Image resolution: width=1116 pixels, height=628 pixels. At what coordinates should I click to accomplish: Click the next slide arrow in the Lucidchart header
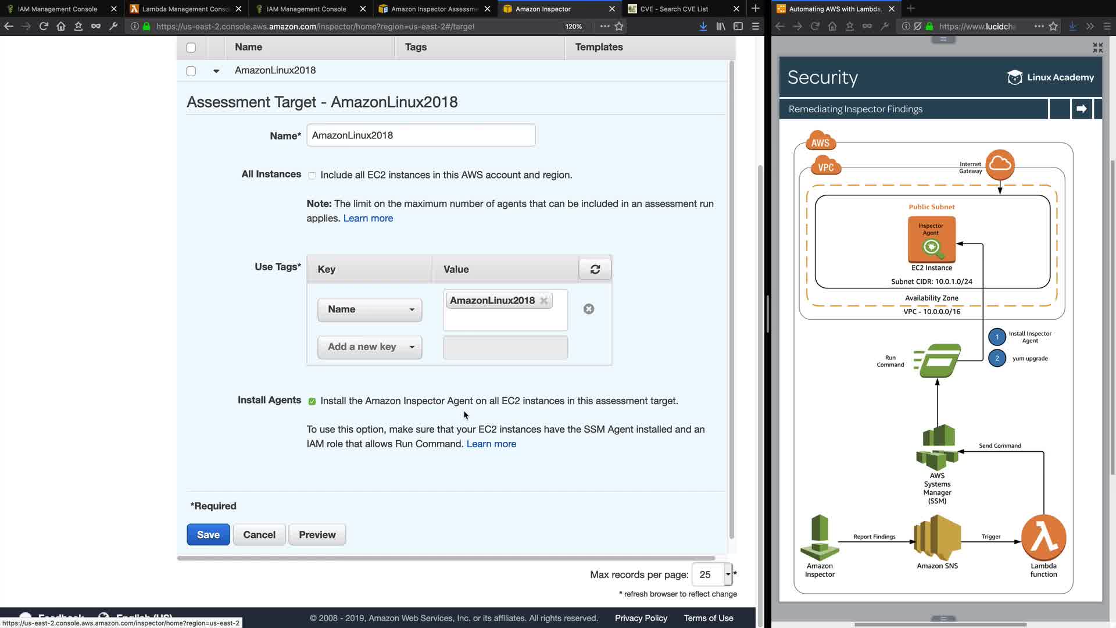[x=1081, y=109]
